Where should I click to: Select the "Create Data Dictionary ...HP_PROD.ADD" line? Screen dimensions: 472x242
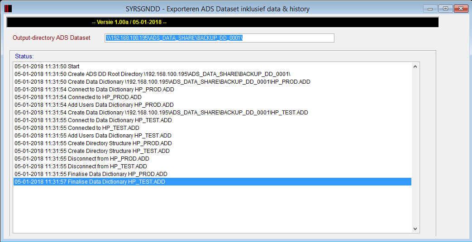coord(213,82)
